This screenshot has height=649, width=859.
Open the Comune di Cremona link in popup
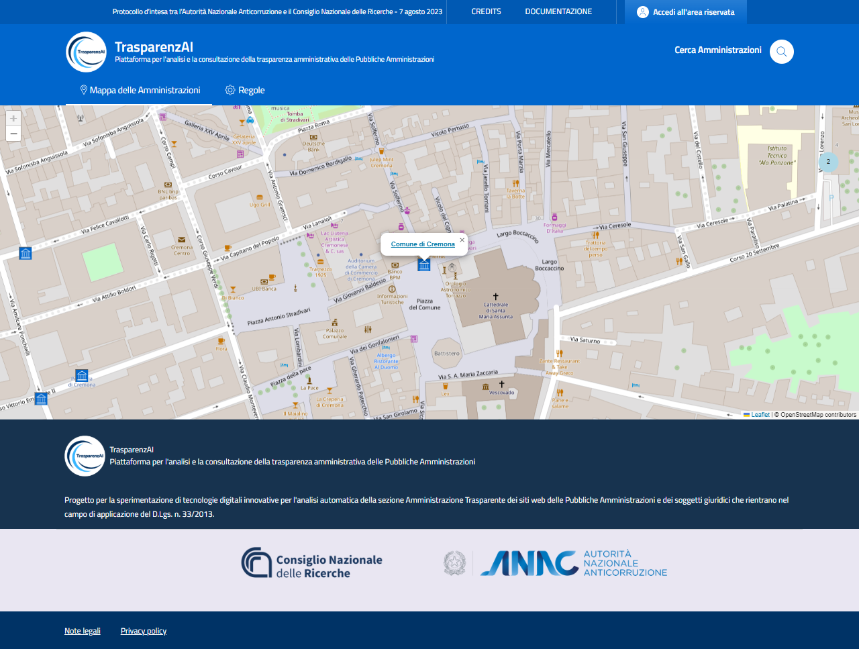pos(423,244)
